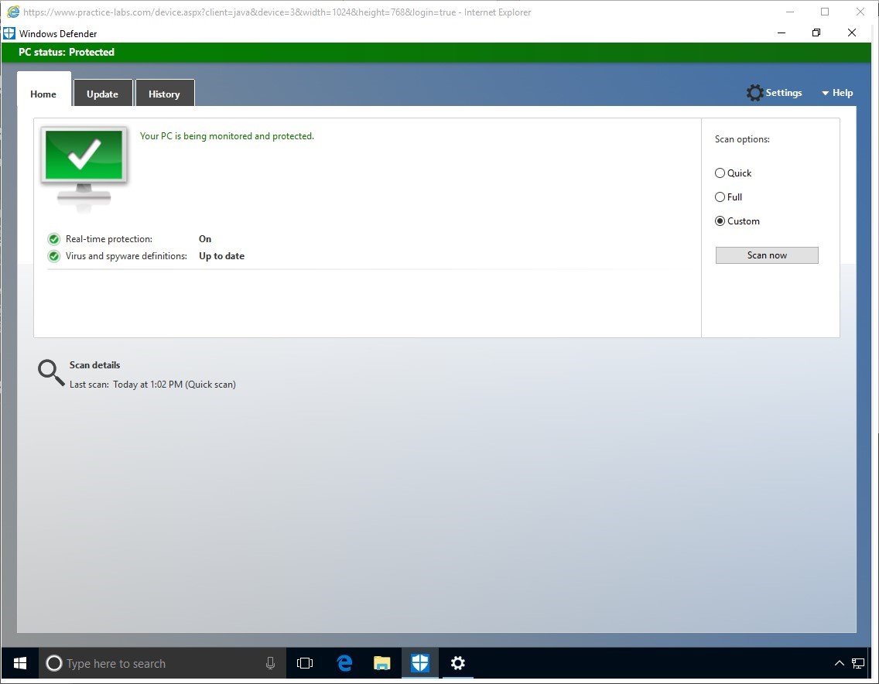Click the 'Your PC is being monitored' message
This screenshot has height=684, width=879.
[227, 136]
